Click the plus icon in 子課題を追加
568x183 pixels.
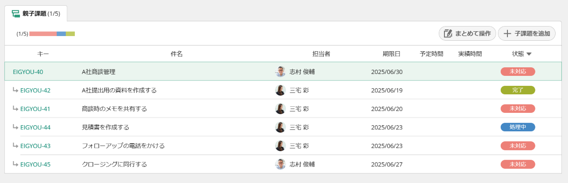(507, 34)
